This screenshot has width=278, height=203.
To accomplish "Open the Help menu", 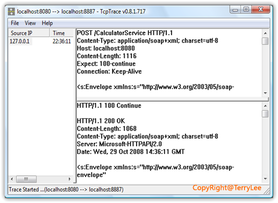I will pyautogui.click(x=47, y=23).
